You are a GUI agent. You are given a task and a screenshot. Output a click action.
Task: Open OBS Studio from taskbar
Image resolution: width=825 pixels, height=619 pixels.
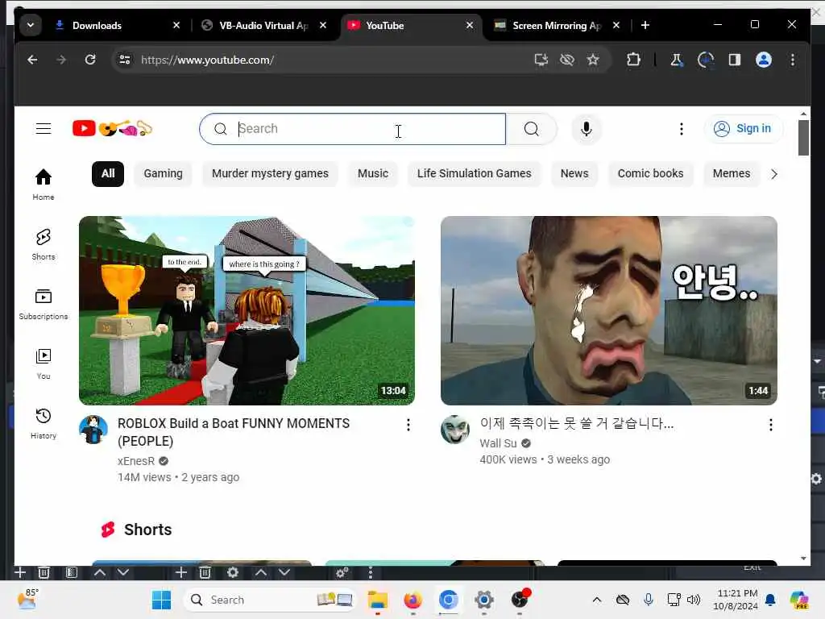point(520,600)
